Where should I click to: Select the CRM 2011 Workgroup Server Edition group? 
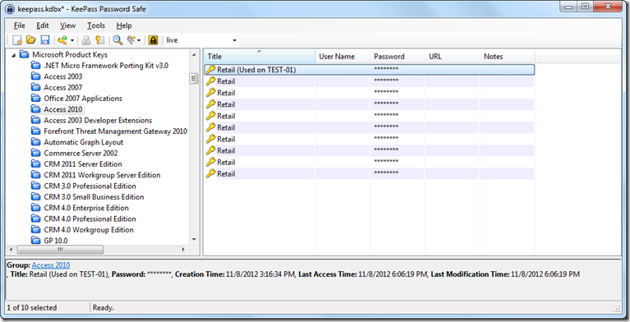102,175
